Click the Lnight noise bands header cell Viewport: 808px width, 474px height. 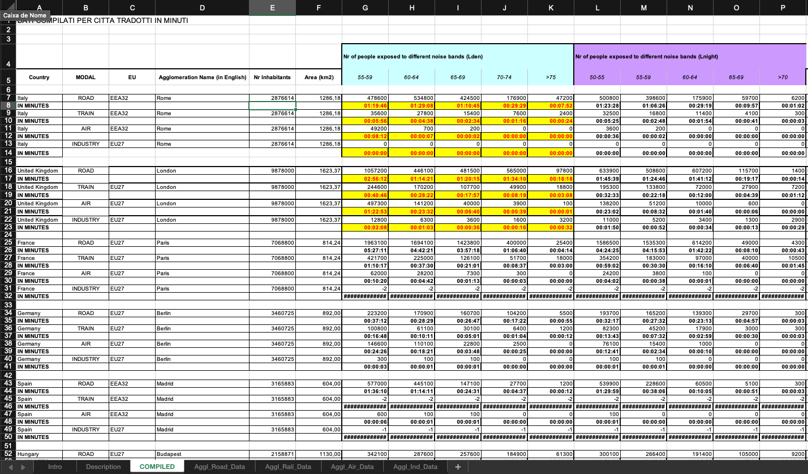690,56
